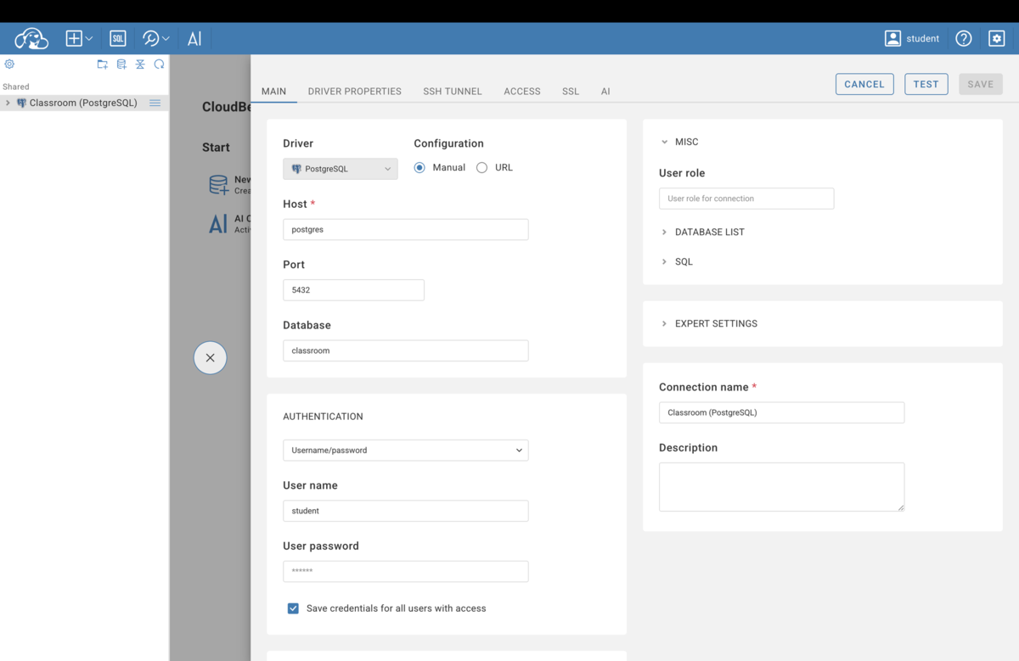The width and height of the screenshot is (1019, 661).
Task: Close the connection panel with the round X
Action: tap(210, 357)
